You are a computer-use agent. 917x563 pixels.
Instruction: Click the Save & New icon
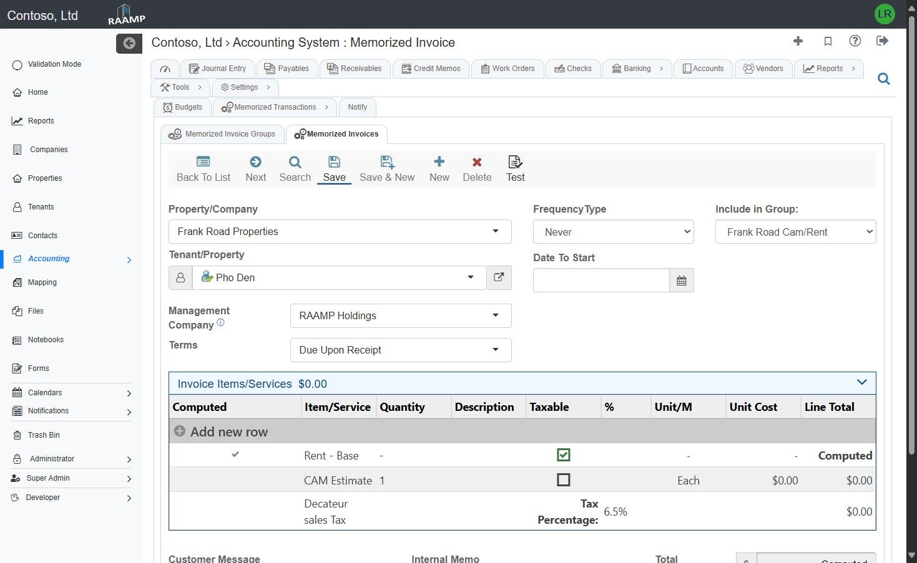[387, 163]
